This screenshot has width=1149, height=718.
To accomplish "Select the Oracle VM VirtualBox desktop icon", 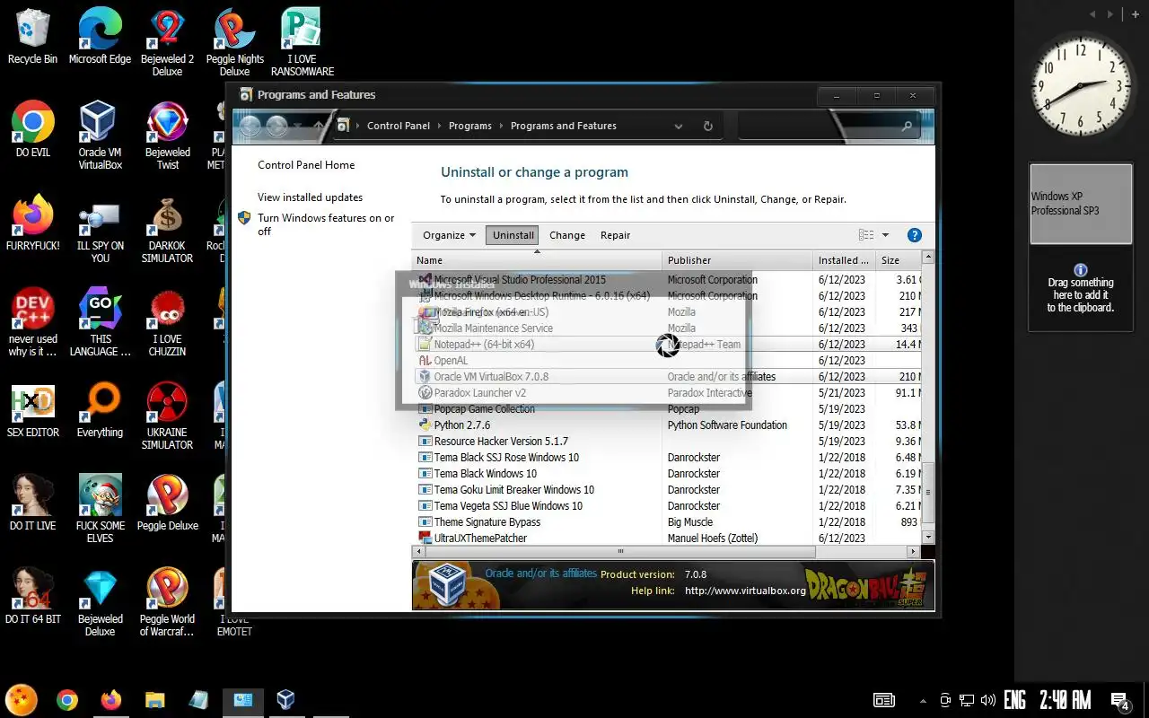I will (x=100, y=136).
